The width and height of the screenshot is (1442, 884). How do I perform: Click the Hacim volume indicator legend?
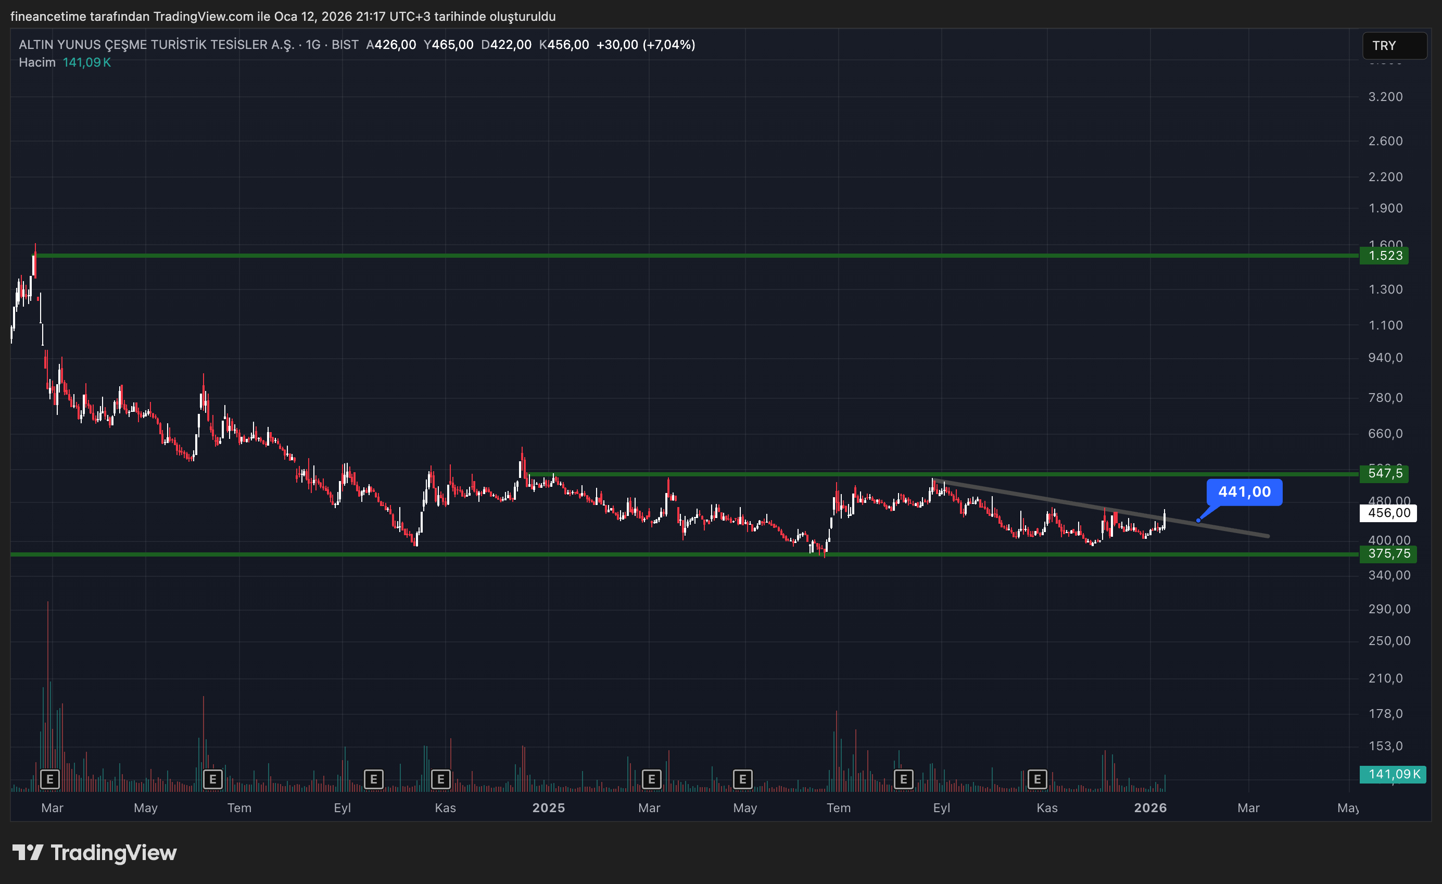click(x=37, y=62)
